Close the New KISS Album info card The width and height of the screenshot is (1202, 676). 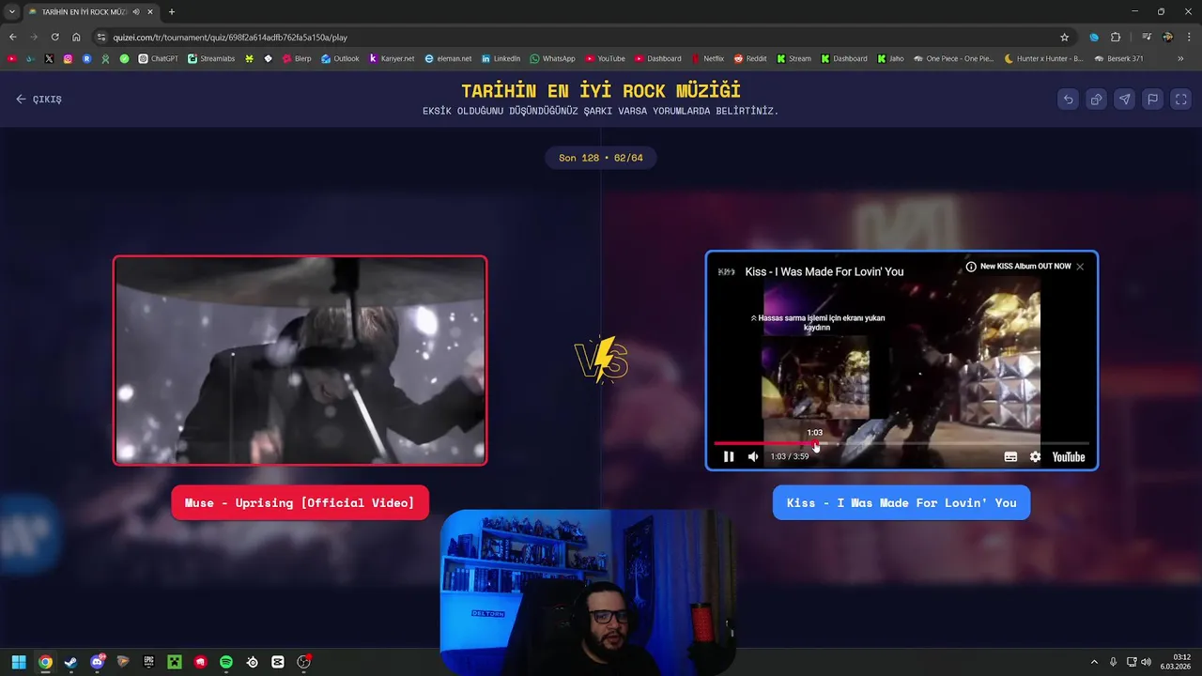tap(1080, 267)
